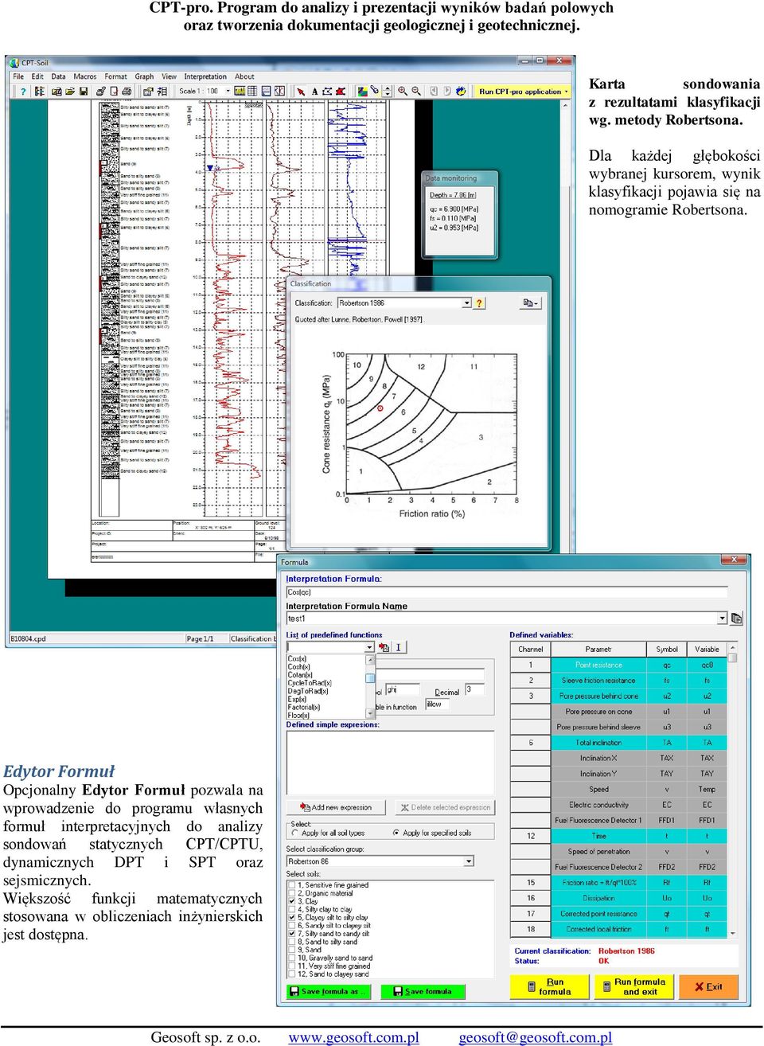Click the red shape drawing toolbar icon
This screenshot has height=1046, width=764.
point(341,92)
